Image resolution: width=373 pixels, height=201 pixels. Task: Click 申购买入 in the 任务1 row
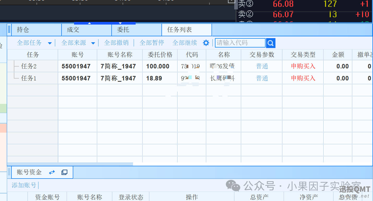click(x=303, y=78)
